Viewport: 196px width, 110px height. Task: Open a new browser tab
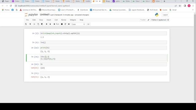tap(164, 1)
